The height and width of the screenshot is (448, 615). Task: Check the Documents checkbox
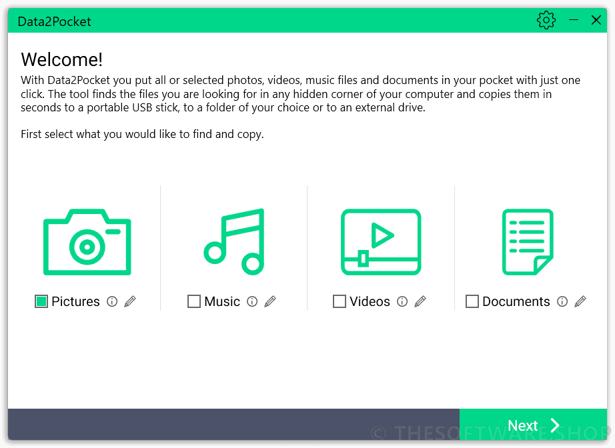[x=472, y=301]
